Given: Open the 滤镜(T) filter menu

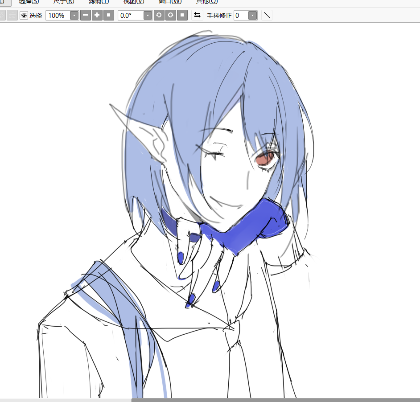Looking at the screenshot, I should [99, 2].
